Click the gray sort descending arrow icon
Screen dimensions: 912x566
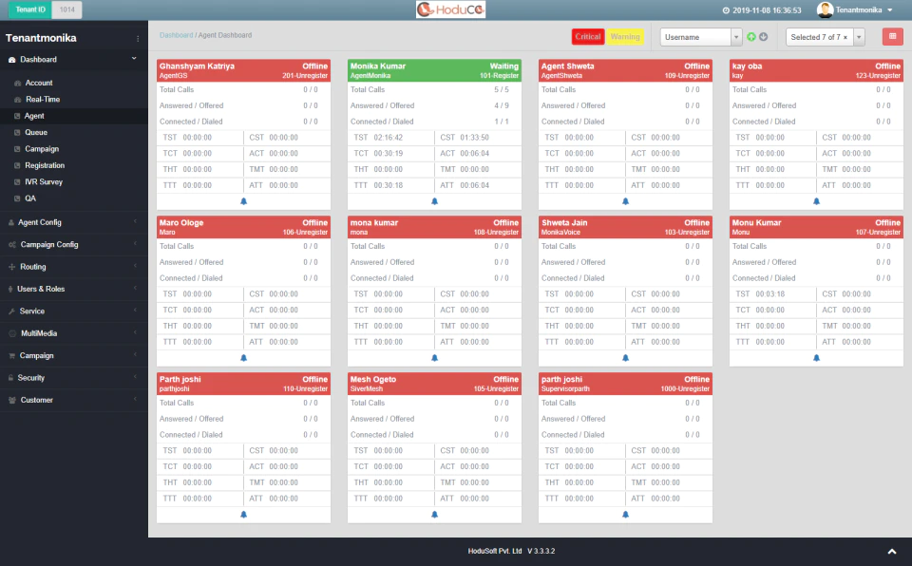pos(764,37)
